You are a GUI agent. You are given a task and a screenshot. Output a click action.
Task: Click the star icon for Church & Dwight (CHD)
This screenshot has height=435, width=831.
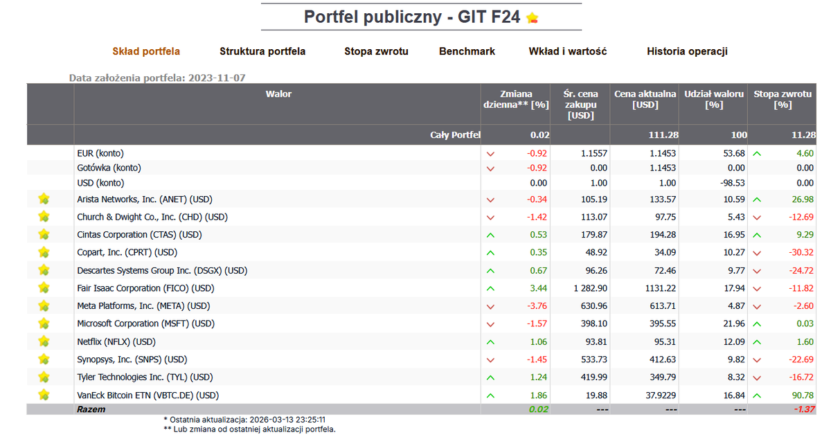coord(44,217)
